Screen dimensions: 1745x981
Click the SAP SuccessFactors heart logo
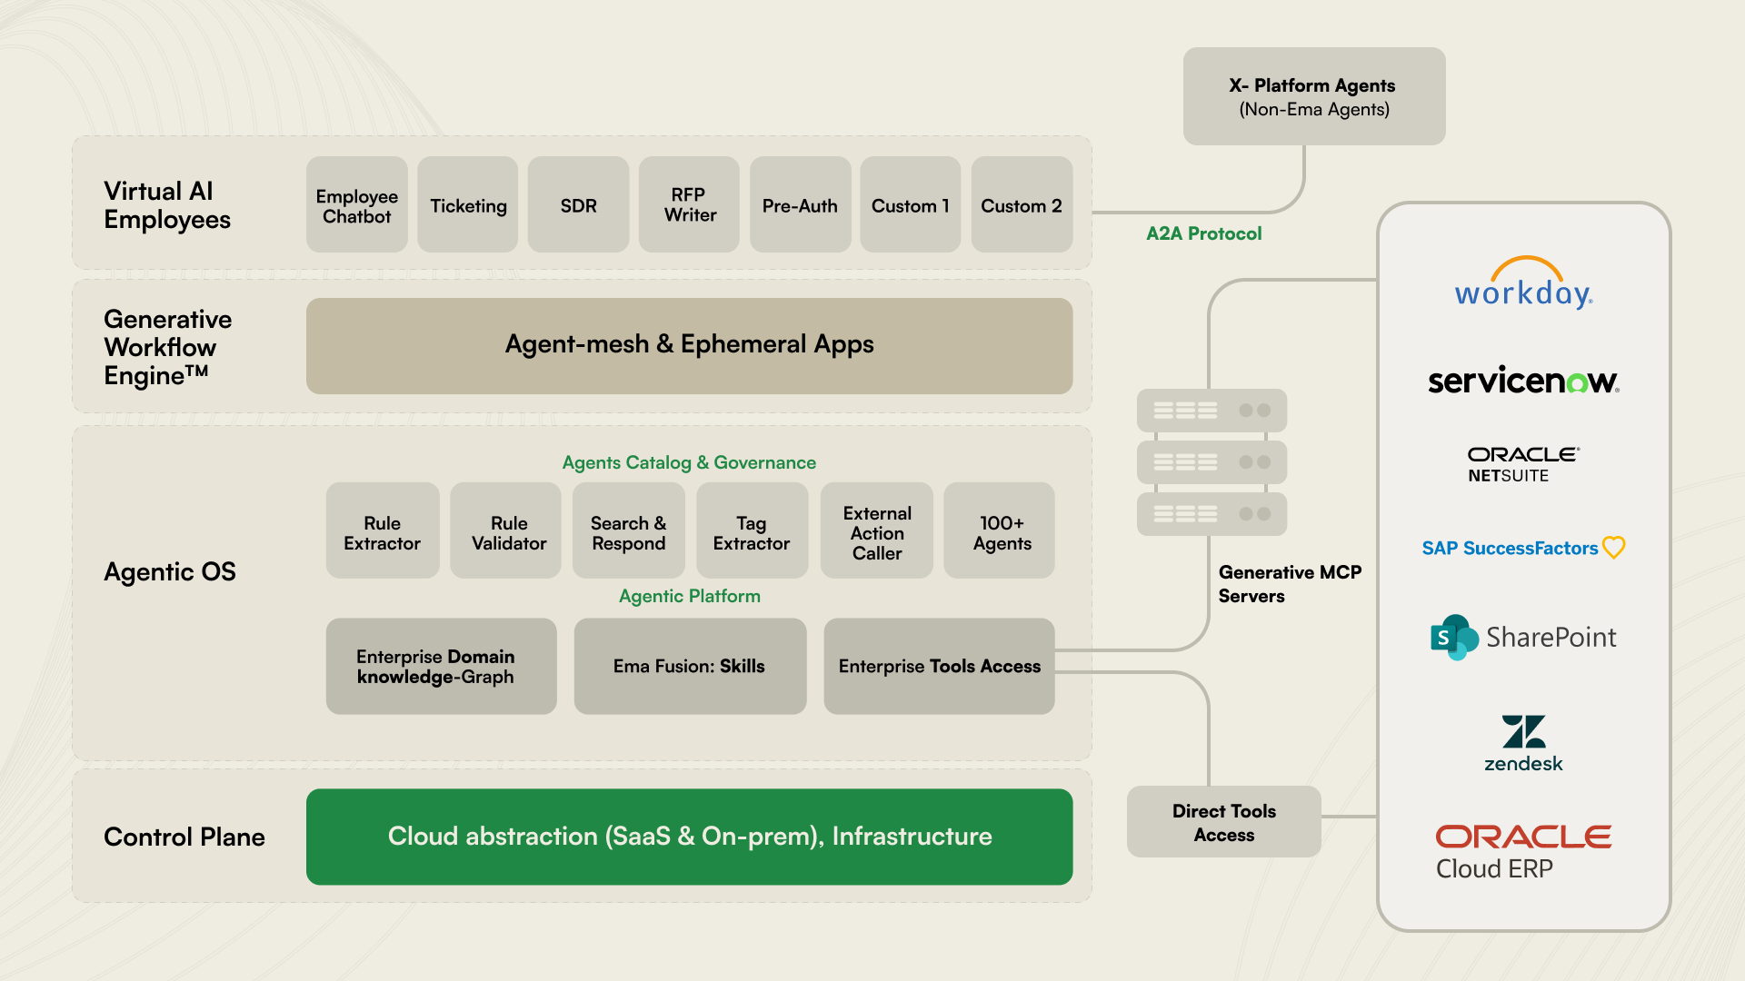(1613, 547)
